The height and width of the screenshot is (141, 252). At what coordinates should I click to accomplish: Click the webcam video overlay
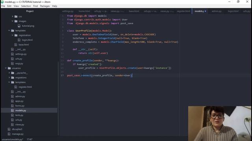coord(219,123)
